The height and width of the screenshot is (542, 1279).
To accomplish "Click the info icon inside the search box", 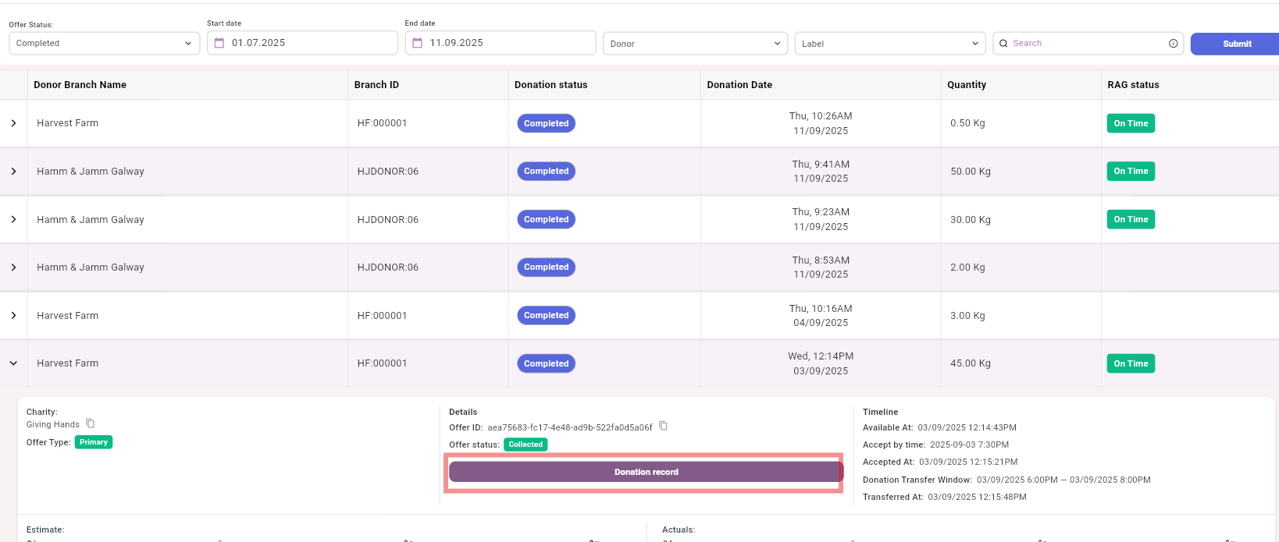I will 1173,44.
